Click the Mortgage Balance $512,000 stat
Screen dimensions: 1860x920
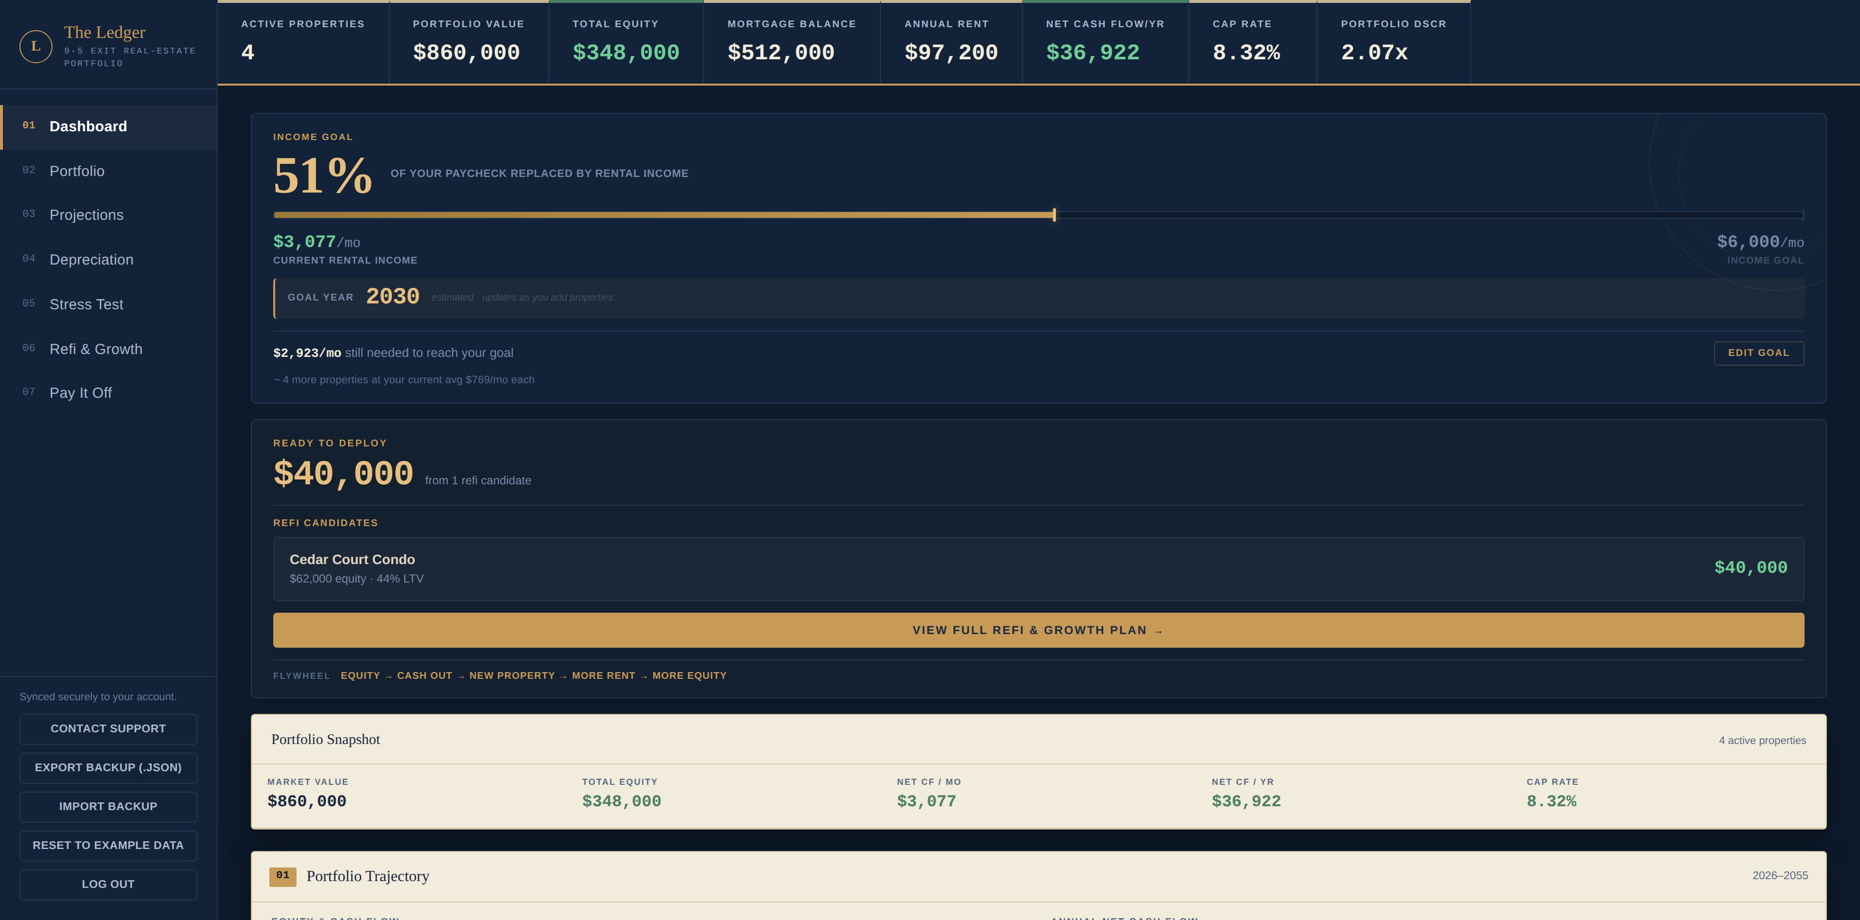792,43
